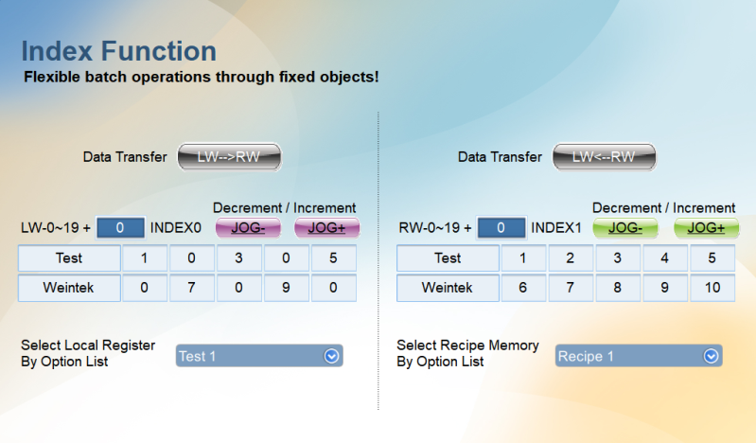The width and height of the screenshot is (756, 443).
Task: Click LW Weintek row cell showing 9
Action: (286, 288)
